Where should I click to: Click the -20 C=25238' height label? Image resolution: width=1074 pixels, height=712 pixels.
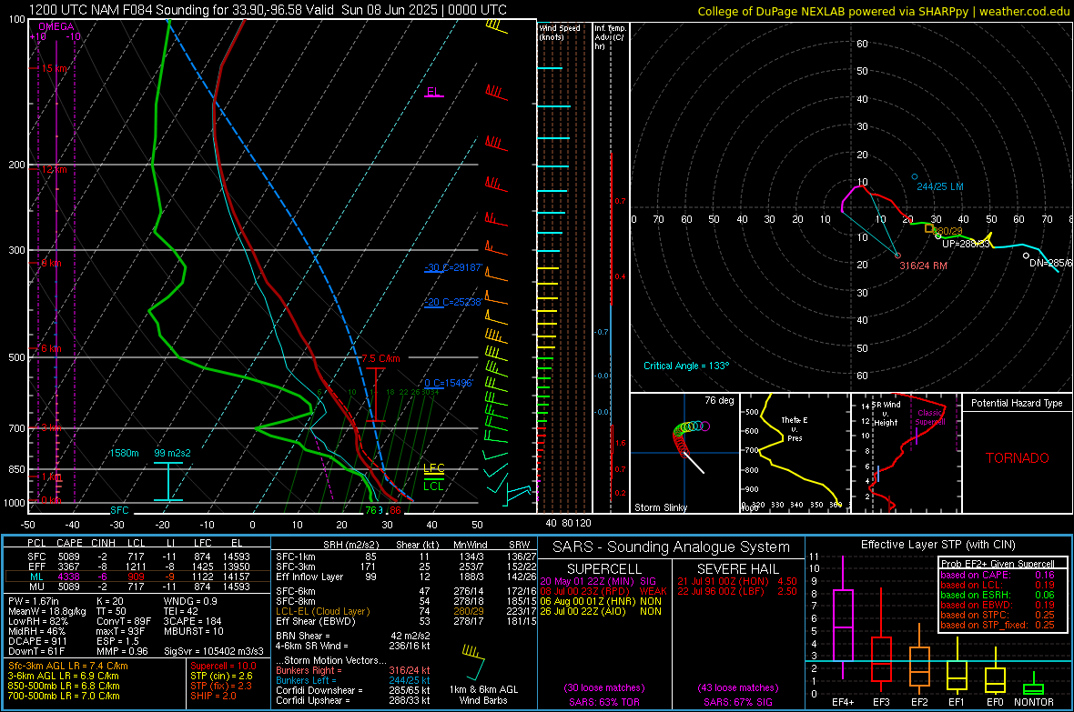click(x=453, y=301)
